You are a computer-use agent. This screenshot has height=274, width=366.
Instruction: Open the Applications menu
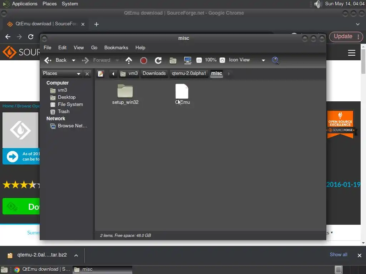click(x=25, y=4)
